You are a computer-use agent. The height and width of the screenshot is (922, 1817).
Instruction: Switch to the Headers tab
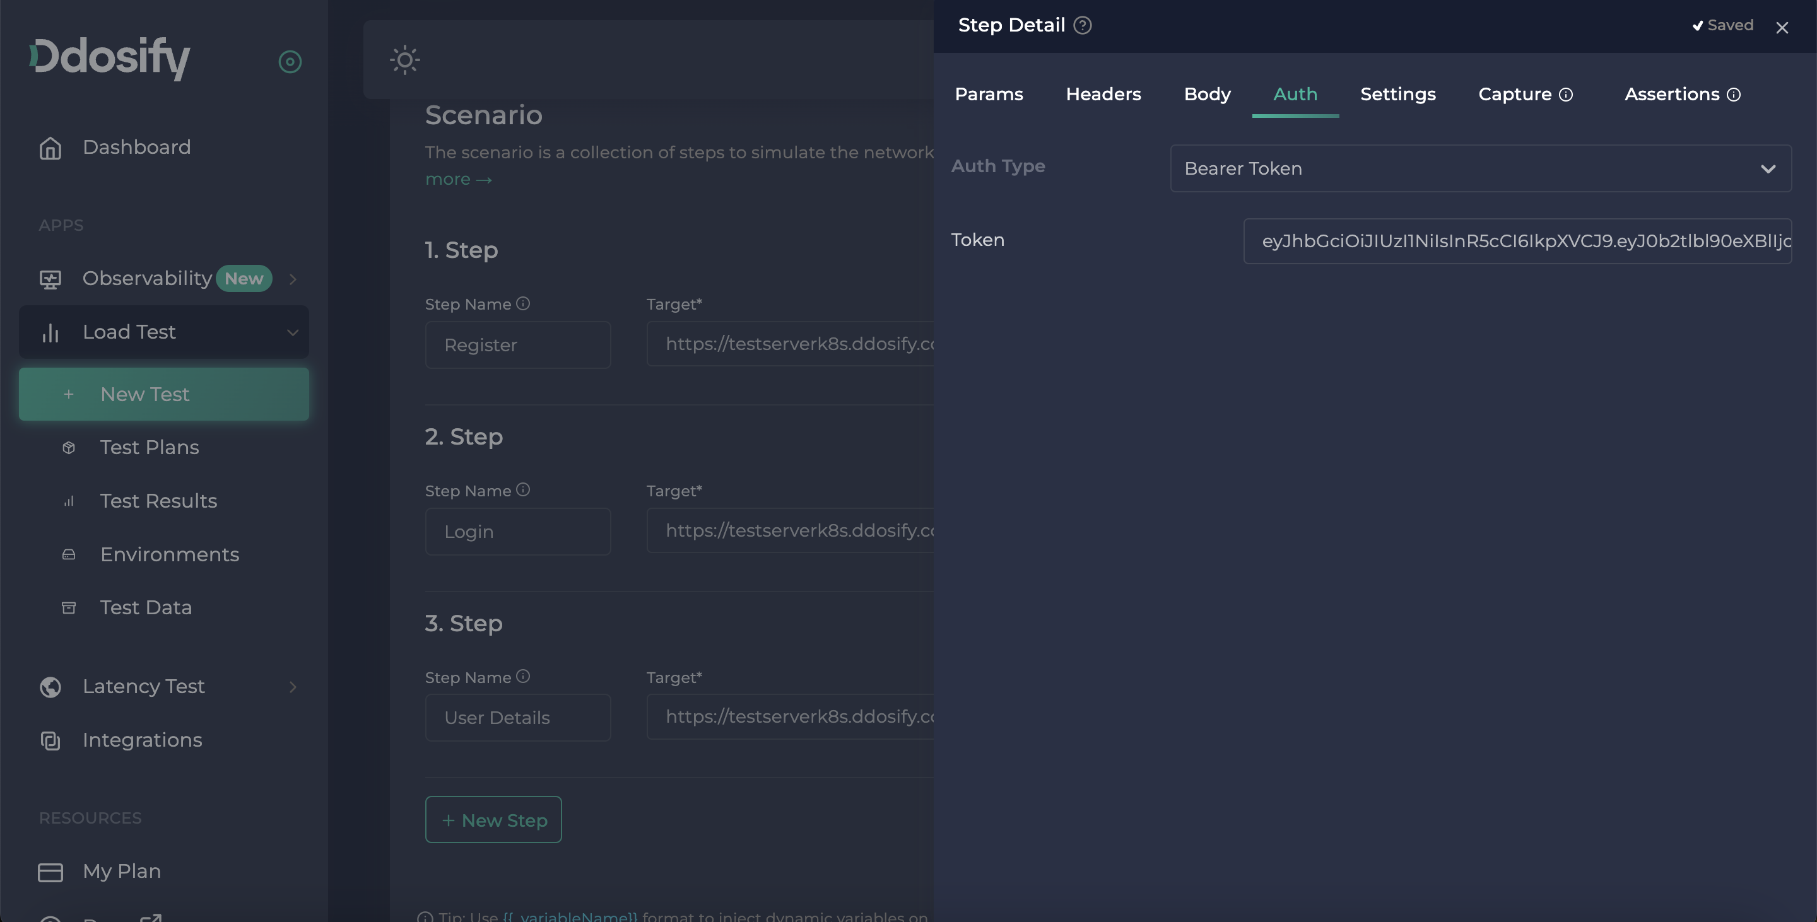(1103, 94)
